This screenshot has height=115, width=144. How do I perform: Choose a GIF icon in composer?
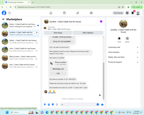(57, 104)
